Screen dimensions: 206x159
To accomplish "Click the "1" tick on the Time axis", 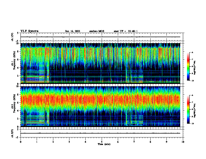I will point(37,142).
